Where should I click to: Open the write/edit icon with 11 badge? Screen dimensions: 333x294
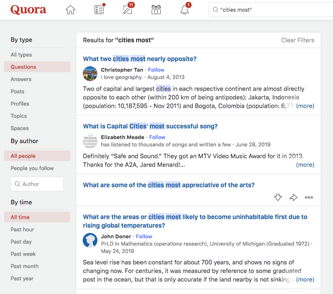pos(128,9)
